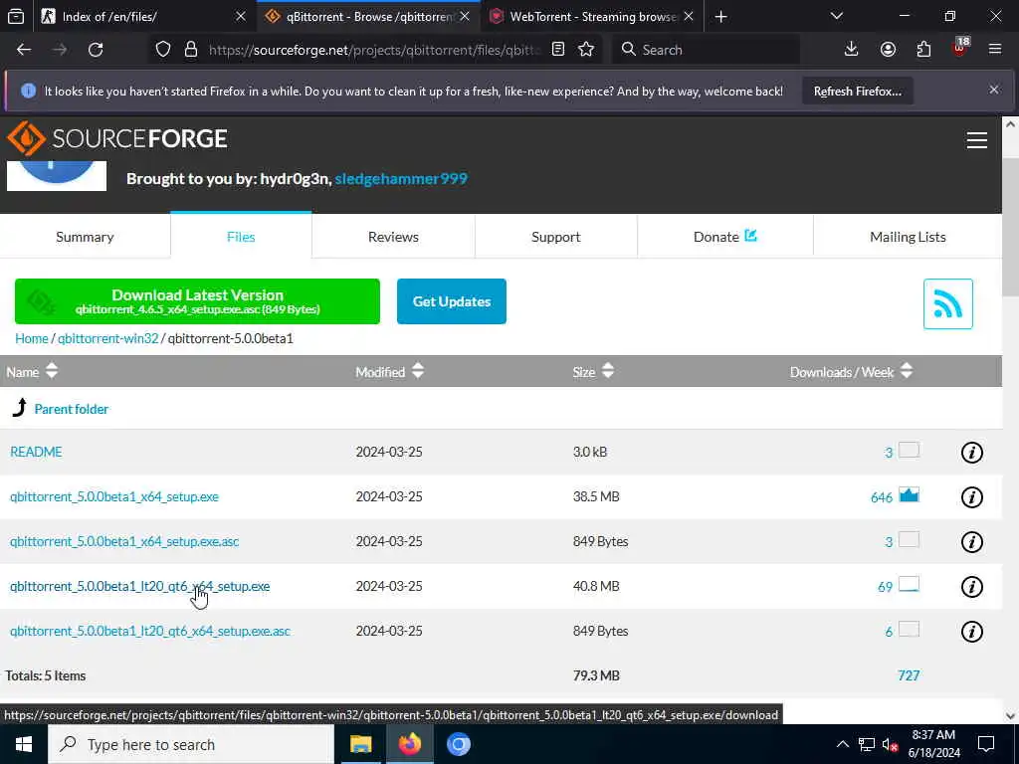Viewport: 1019px width, 764px height.
Task: View info for qbittorrent_5.0.0beta1_x64_setup.exe
Action: [x=971, y=497]
